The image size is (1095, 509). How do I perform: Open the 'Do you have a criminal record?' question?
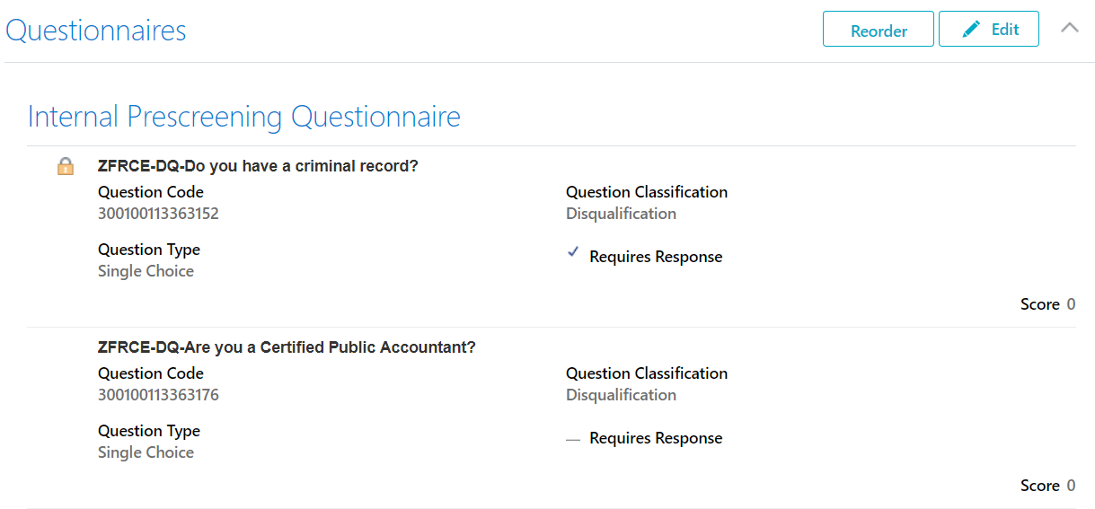coord(258,166)
